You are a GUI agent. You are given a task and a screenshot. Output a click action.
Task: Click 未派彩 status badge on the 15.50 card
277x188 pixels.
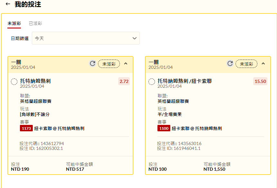pos(246,64)
